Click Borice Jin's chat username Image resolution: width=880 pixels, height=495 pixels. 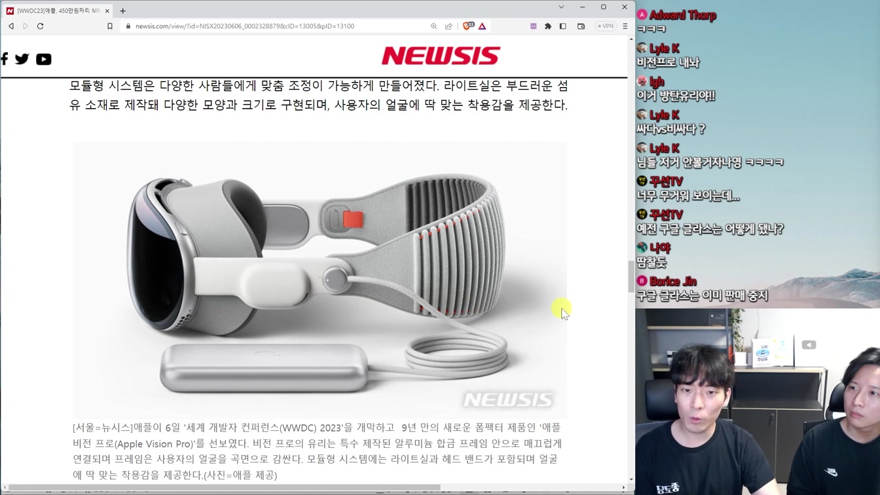point(673,282)
